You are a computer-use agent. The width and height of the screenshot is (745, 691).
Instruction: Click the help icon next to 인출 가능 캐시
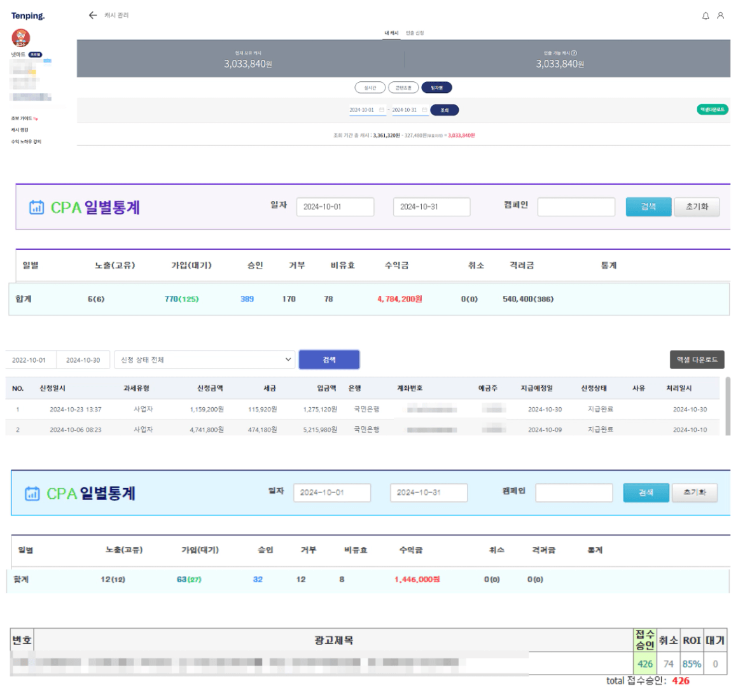[574, 53]
